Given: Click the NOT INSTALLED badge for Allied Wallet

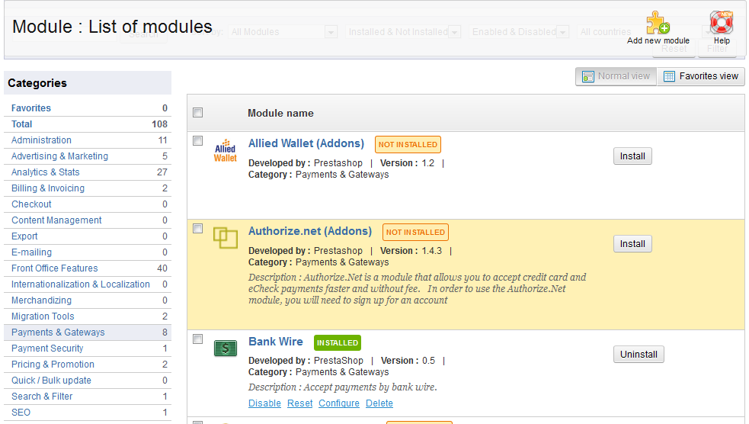Looking at the screenshot, I should [408, 144].
